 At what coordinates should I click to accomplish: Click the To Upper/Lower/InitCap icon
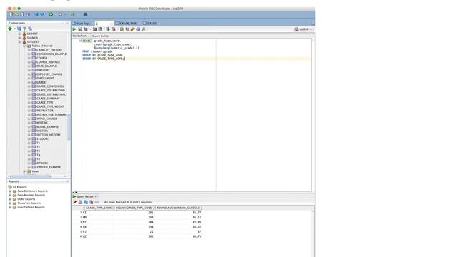click(127, 29)
